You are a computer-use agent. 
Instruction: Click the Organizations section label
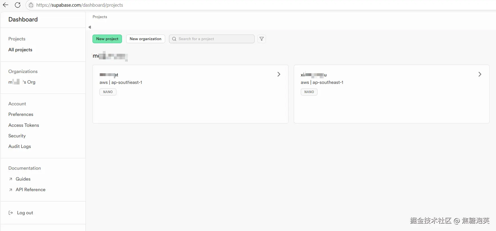pos(23,71)
